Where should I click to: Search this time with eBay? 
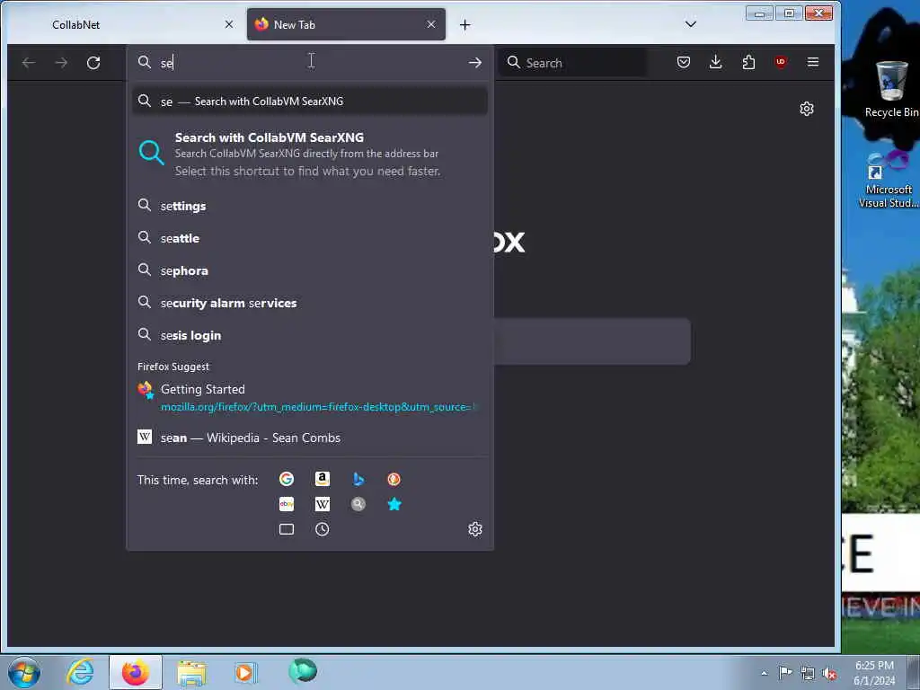coord(287,504)
